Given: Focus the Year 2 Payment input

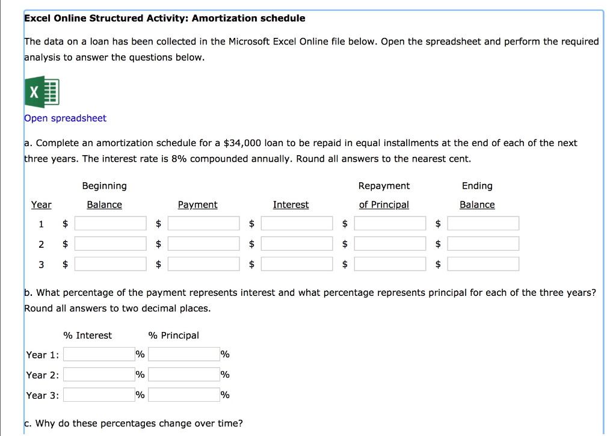Looking at the screenshot, I should (203, 244).
